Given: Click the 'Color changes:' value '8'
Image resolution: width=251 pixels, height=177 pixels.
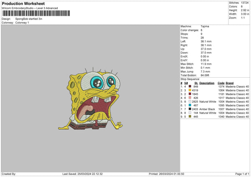Looking at the screenshot, I should point(201,30).
